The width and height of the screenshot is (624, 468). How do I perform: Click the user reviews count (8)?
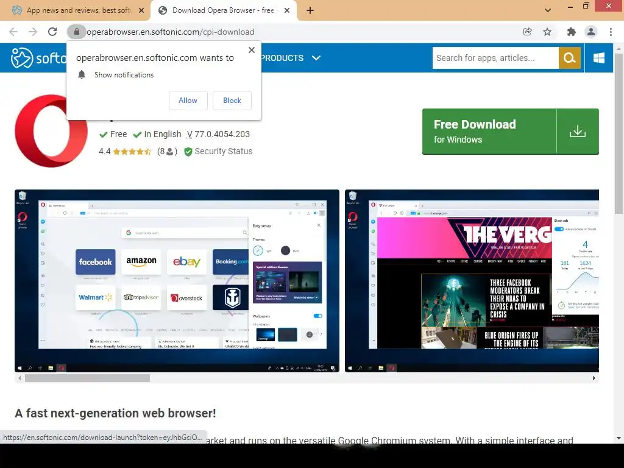coord(167,151)
